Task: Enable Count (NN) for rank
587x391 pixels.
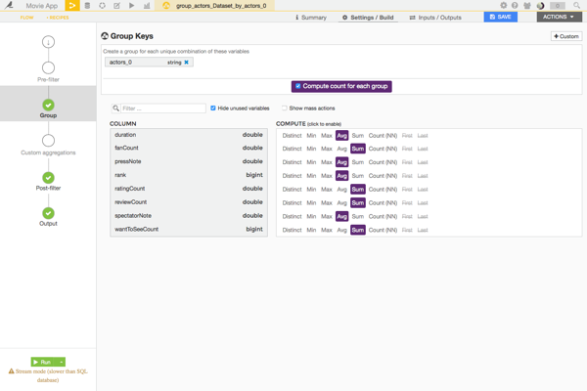Action: click(383, 176)
